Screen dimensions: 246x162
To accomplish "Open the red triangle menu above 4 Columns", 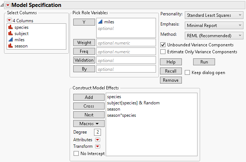I will point(9,20).
